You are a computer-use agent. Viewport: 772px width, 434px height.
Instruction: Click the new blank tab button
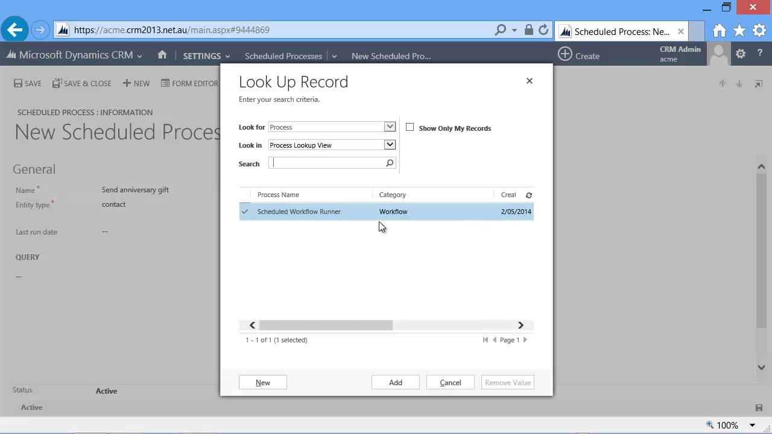tap(696, 31)
